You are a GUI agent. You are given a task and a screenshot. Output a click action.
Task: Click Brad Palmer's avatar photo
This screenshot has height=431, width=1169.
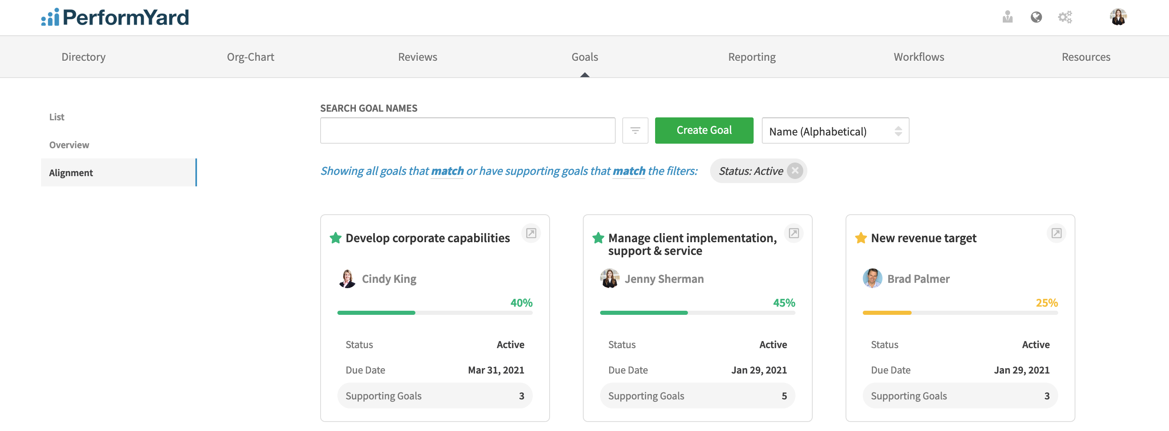(x=872, y=279)
